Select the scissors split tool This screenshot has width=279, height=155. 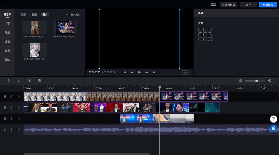click(x=30, y=81)
